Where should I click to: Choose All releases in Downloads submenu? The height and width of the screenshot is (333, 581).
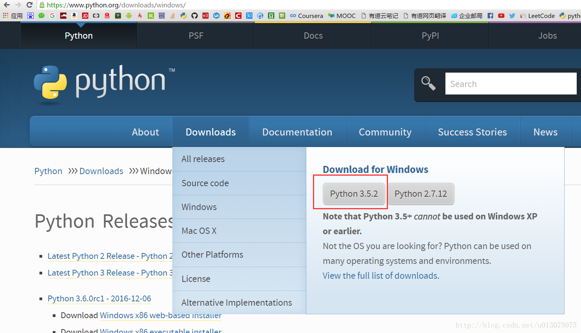(x=239, y=159)
